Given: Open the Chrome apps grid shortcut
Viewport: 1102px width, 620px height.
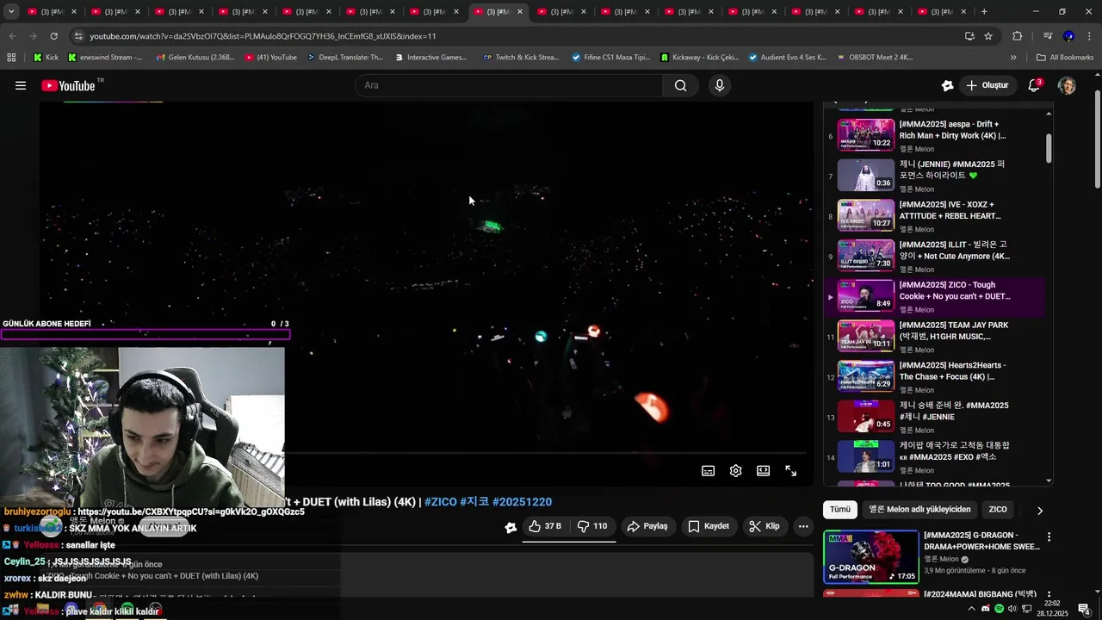Looking at the screenshot, I should coord(11,58).
